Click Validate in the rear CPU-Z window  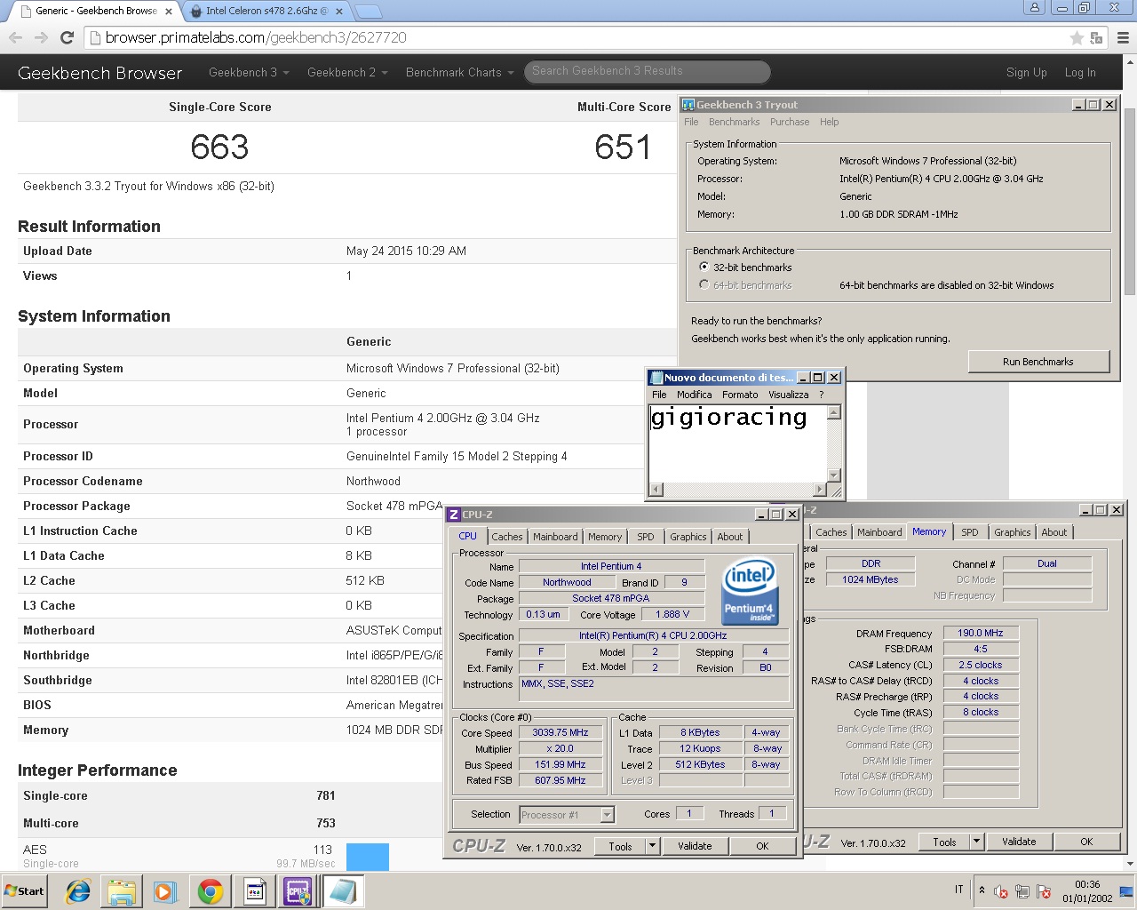tap(1019, 842)
